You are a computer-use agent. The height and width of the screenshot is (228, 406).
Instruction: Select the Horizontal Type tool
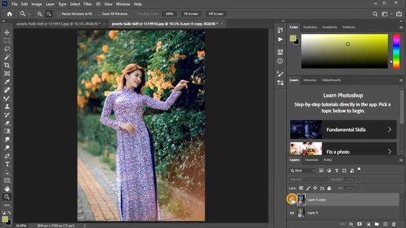click(x=7, y=164)
